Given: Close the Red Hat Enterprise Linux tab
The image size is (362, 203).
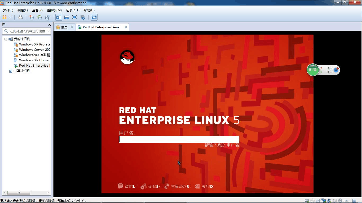Looking at the screenshot, I should point(126,27).
